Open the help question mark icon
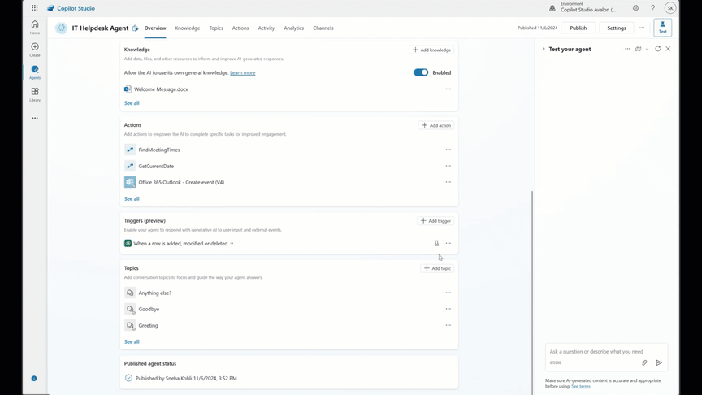The height and width of the screenshot is (395, 702). [x=652, y=8]
